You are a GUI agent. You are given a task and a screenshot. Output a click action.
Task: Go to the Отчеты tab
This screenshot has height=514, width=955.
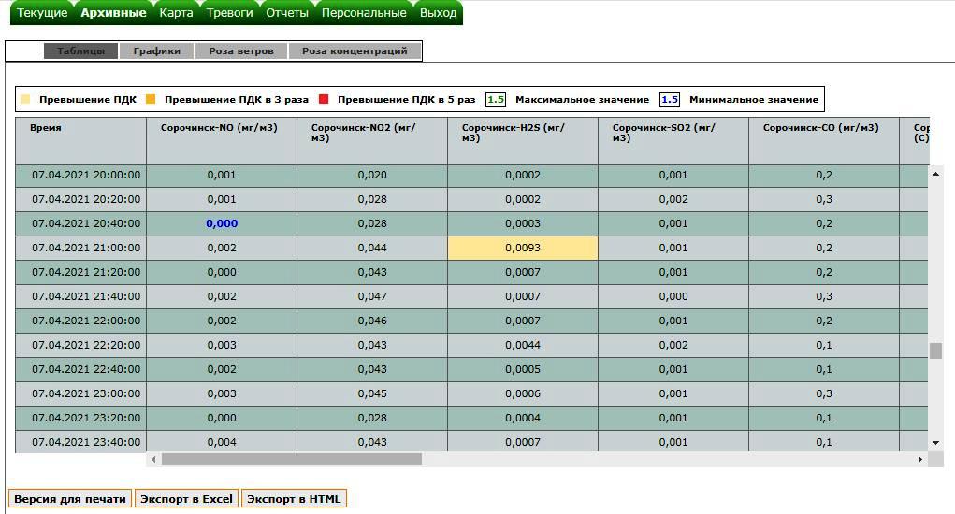pos(287,13)
